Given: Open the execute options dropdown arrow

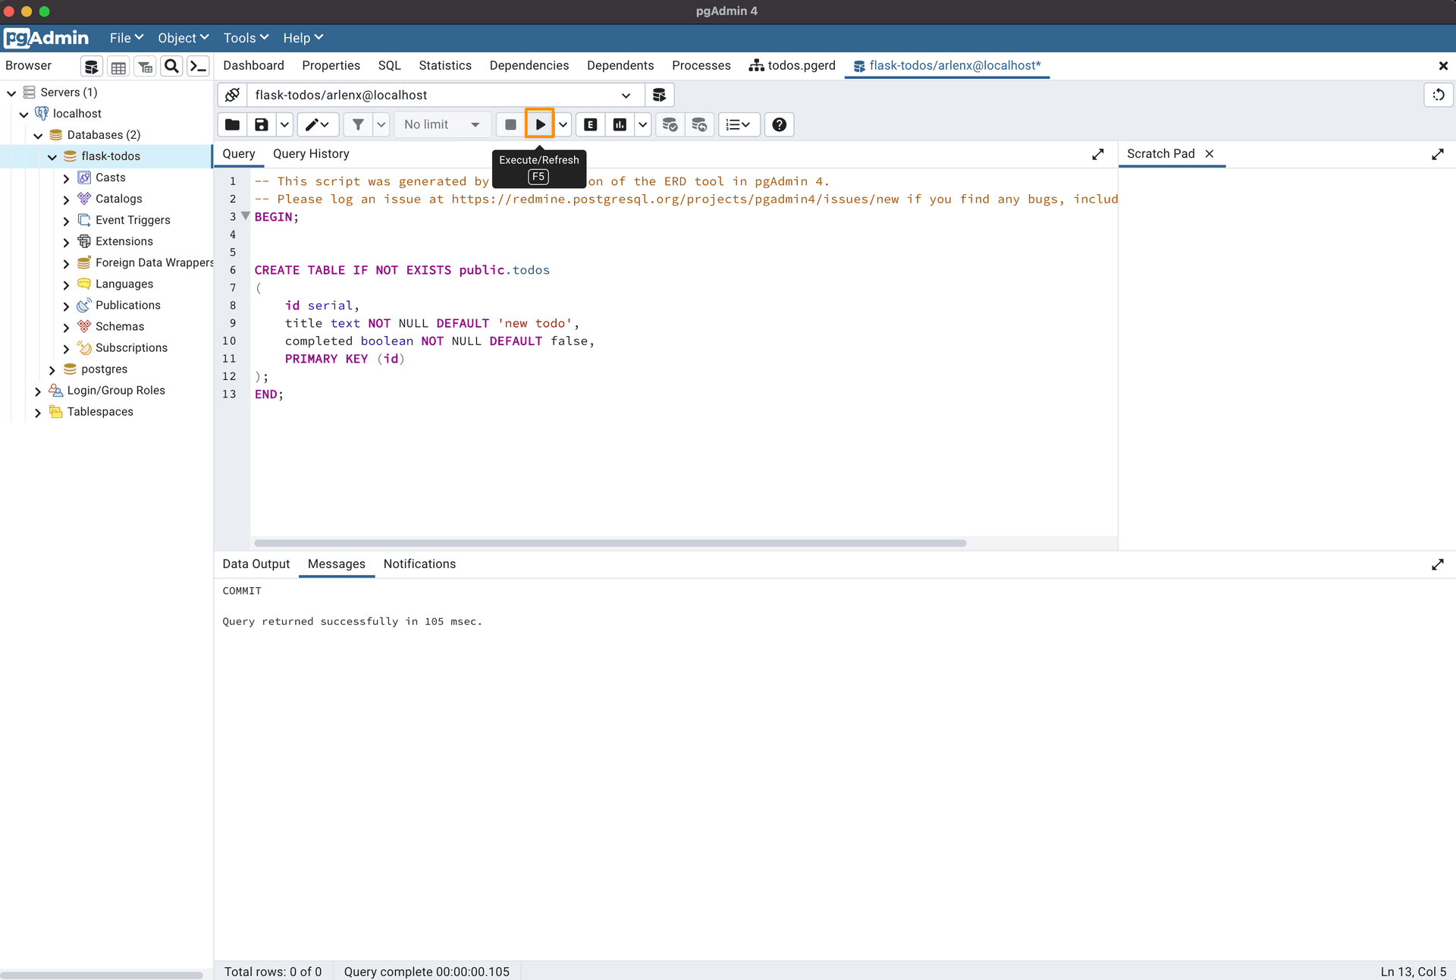Looking at the screenshot, I should point(563,124).
